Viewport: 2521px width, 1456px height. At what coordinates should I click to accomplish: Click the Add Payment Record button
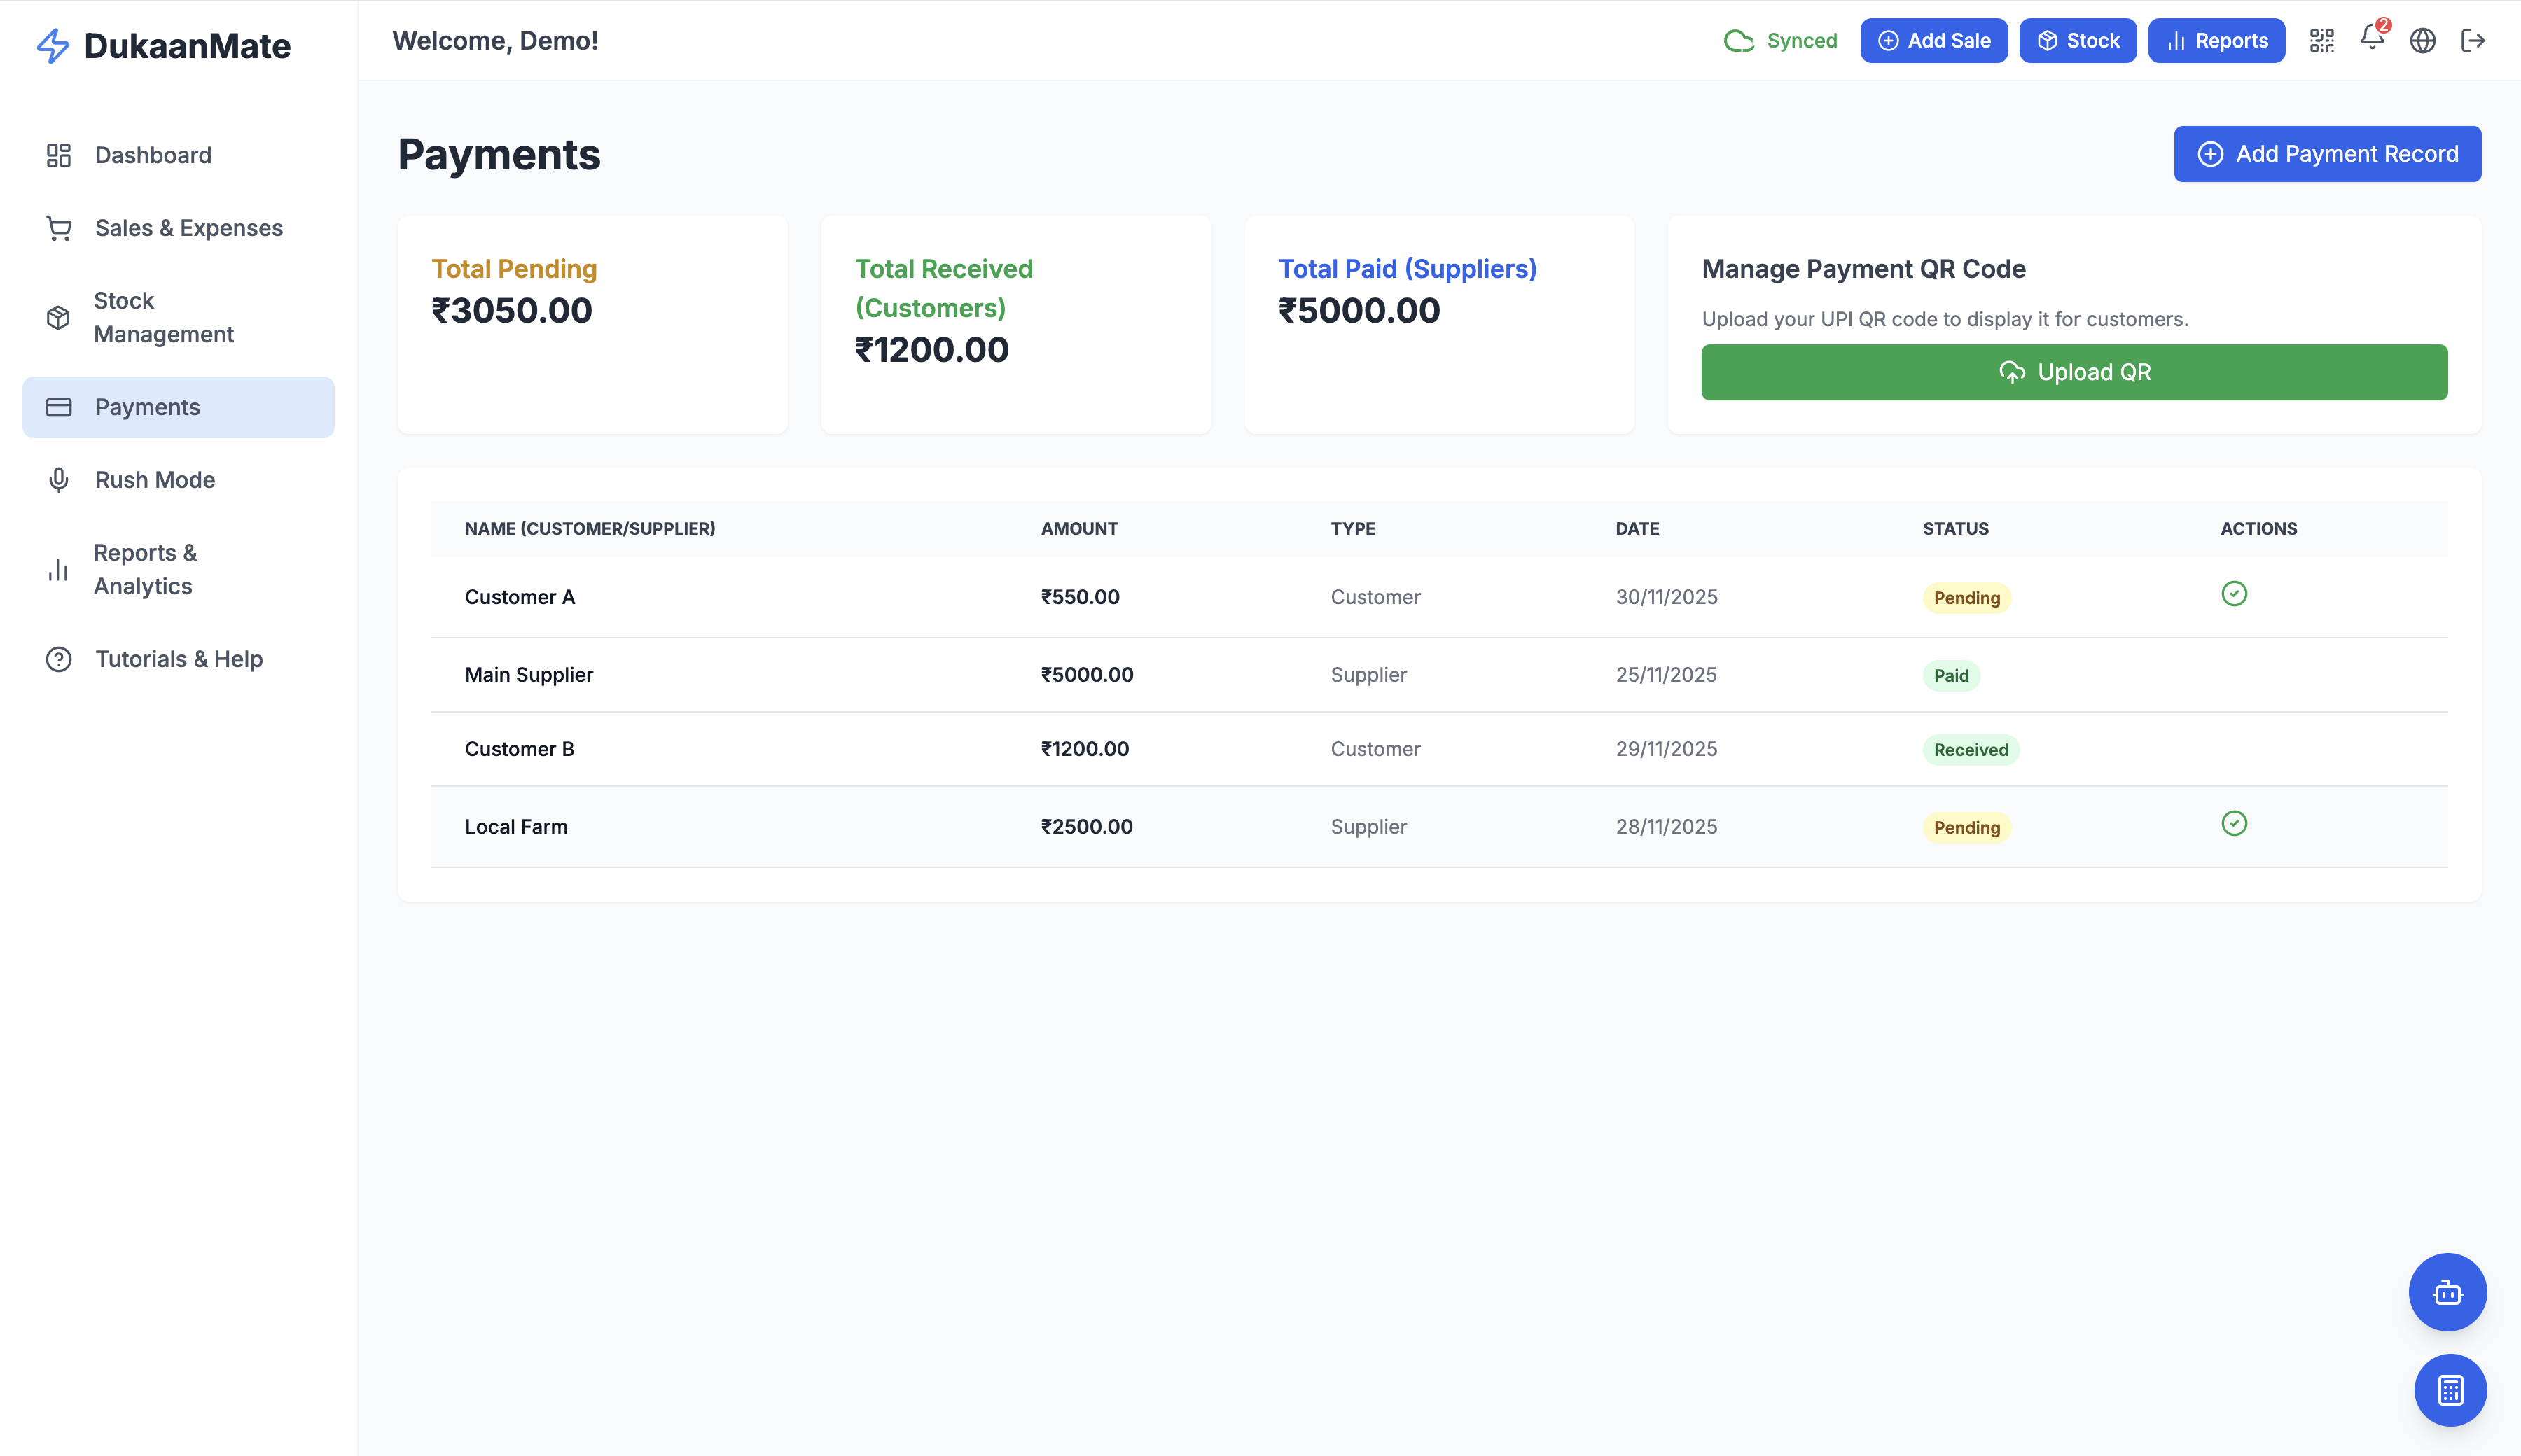[2327, 154]
